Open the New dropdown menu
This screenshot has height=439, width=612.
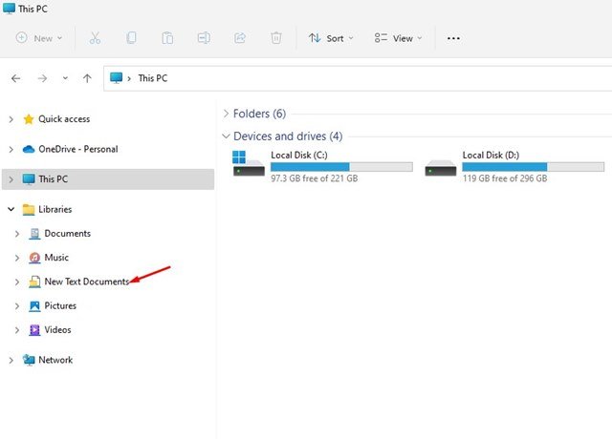pyautogui.click(x=39, y=38)
